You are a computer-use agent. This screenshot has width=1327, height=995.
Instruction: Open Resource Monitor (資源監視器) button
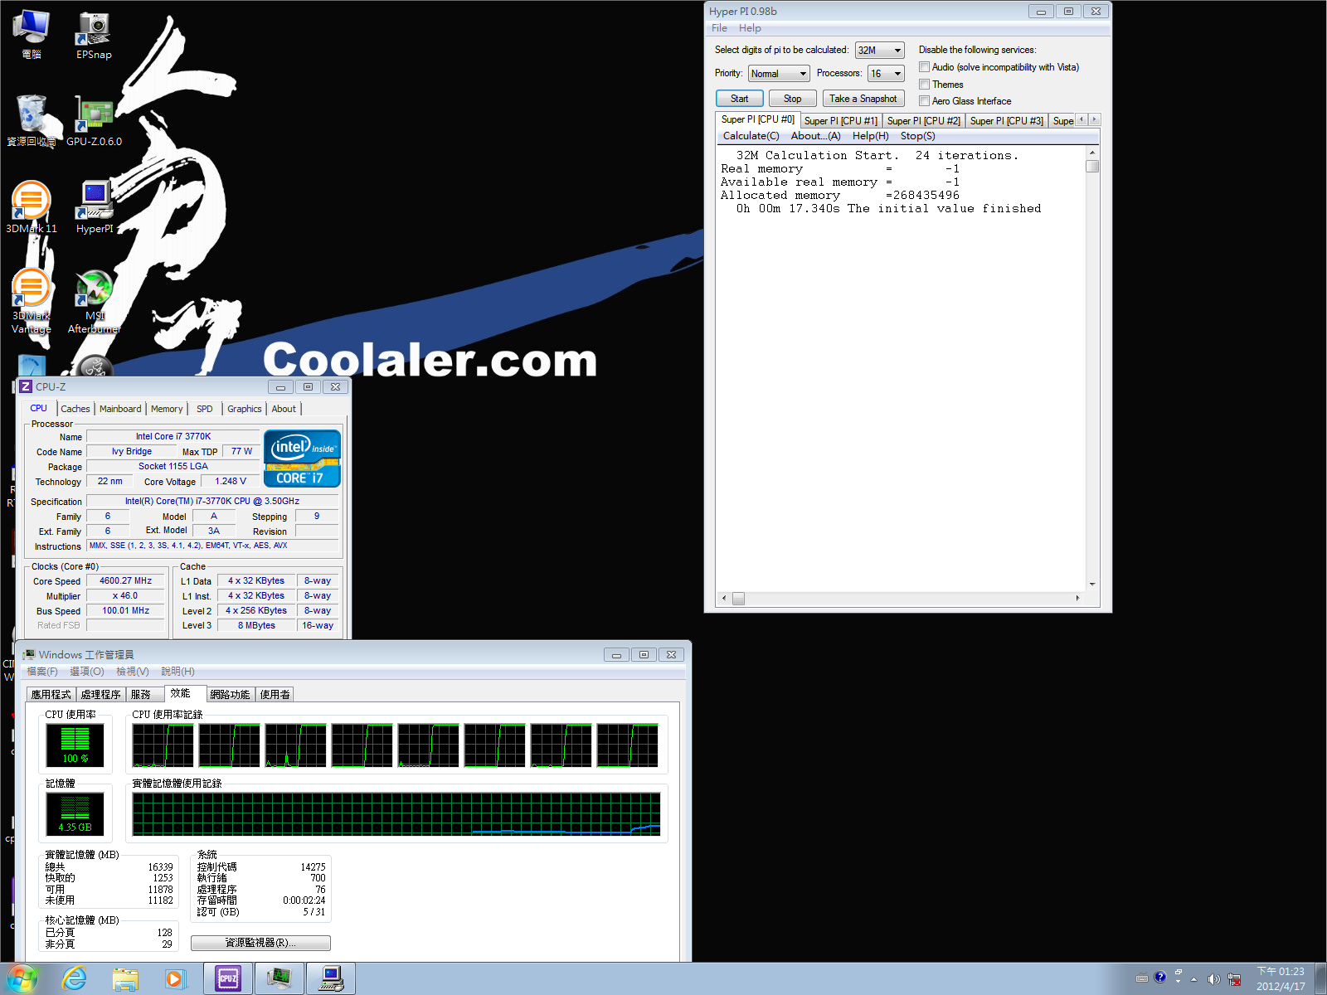(x=260, y=943)
